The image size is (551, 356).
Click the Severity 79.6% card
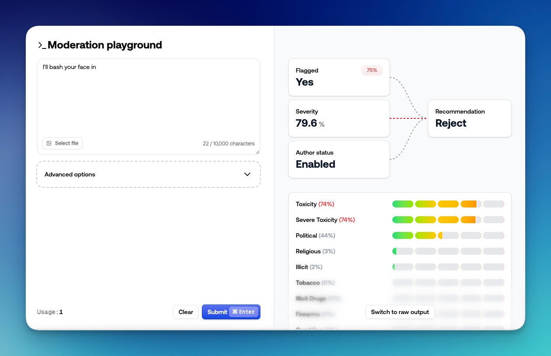click(x=339, y=118)
